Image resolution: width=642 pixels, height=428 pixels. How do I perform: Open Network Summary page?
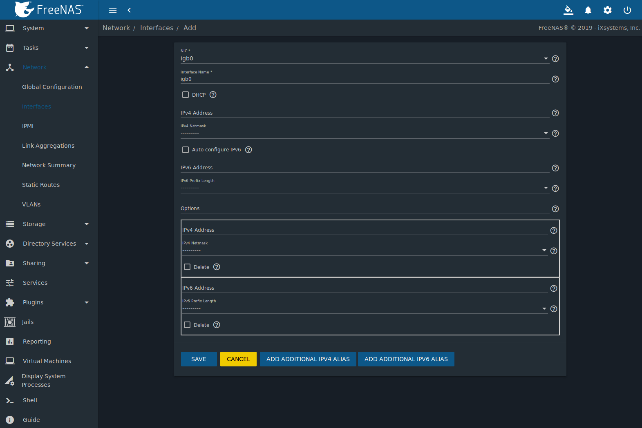[x=49, y=165]
